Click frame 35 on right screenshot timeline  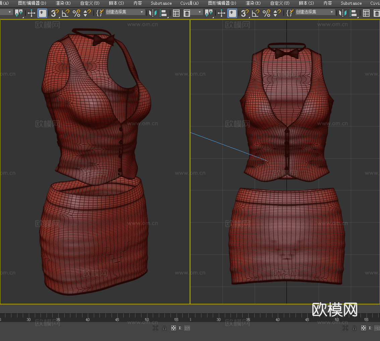point(248,320)
